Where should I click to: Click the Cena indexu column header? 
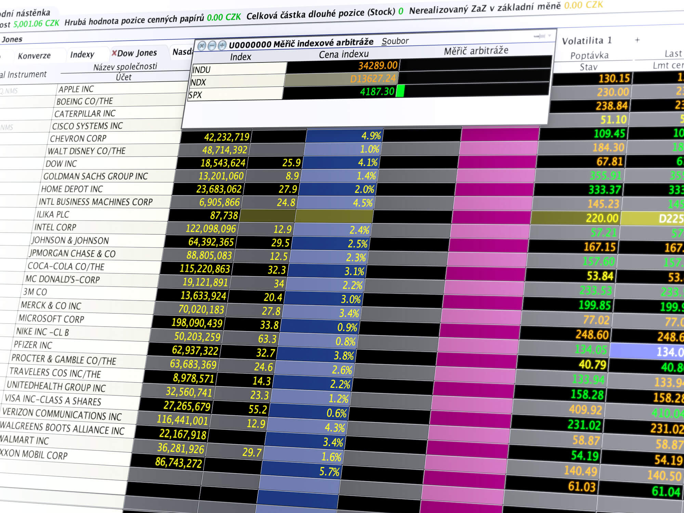click(x=344, y=54)
